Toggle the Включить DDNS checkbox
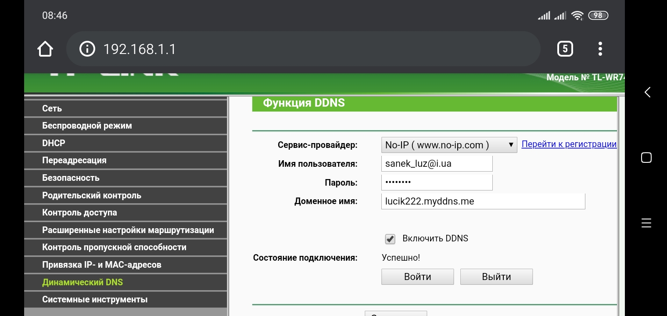Screen dimensions: 667x316 (390, 239)
